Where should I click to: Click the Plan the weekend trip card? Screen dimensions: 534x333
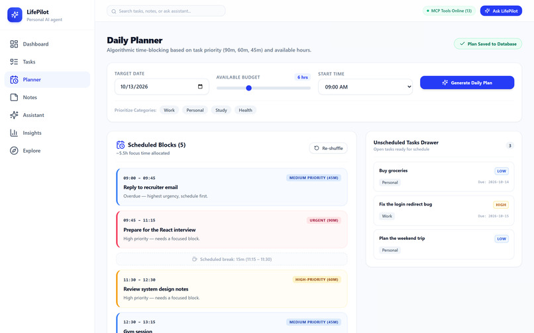[444, 244]
